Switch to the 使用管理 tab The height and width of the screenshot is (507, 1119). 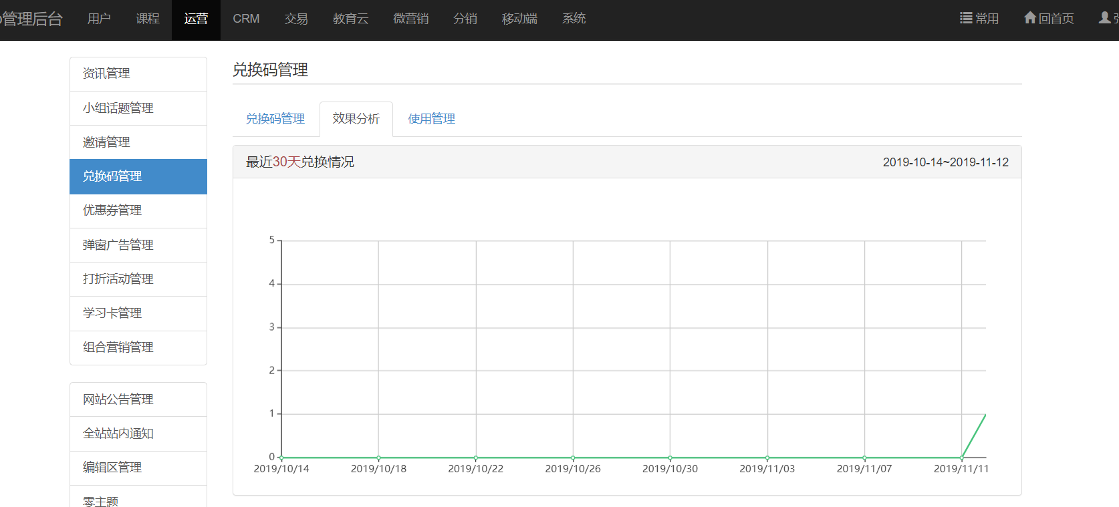click(431, 119)
